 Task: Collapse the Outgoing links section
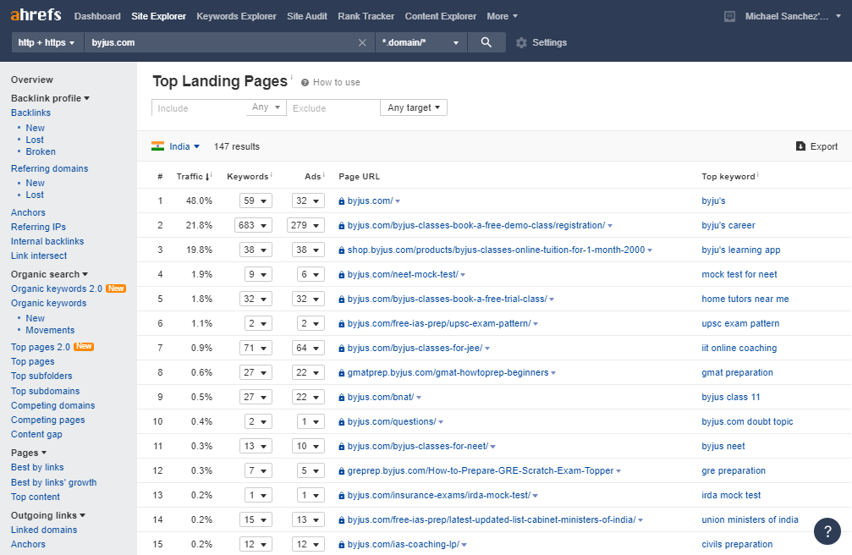48,515
